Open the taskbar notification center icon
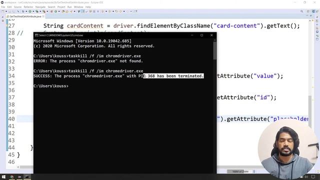The width and height of the screenshot is (320, 180). click(313, 176)
